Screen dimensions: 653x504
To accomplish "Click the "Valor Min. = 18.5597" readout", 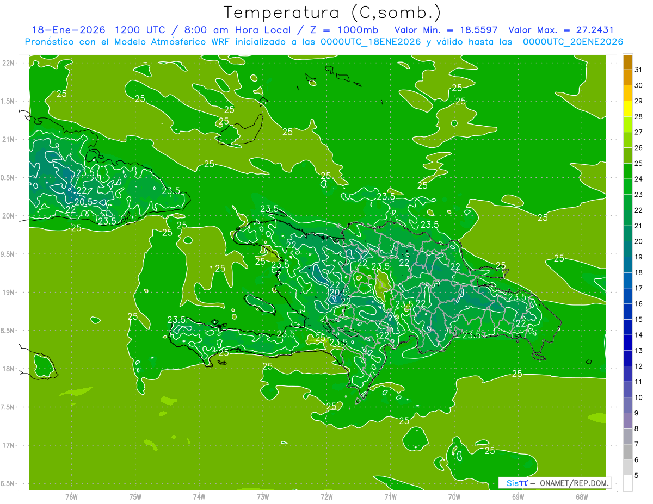I will (446, 30).
